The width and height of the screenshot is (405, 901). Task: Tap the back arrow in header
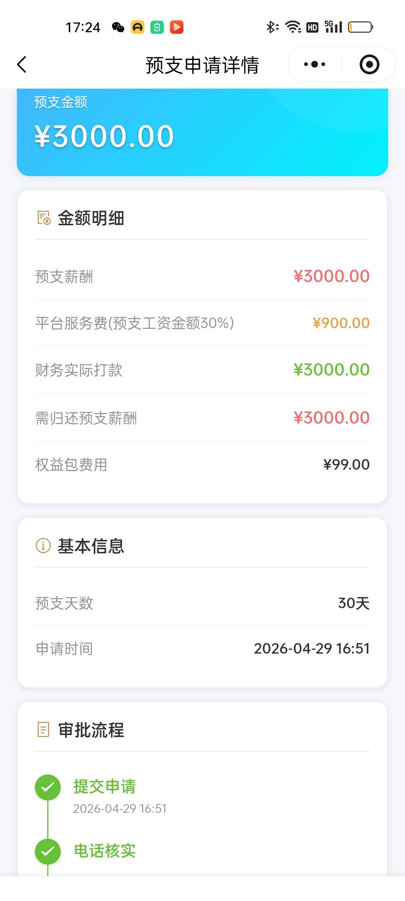(22, 65)
